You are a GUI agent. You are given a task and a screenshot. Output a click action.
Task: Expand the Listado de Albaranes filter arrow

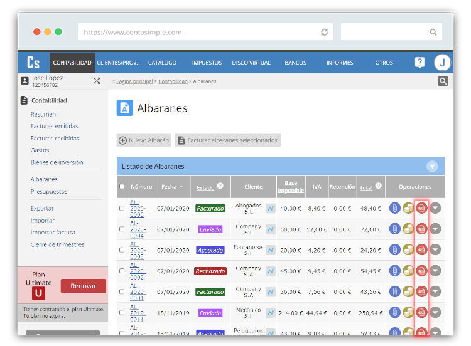pyautogui.click(x=432, y=166)
